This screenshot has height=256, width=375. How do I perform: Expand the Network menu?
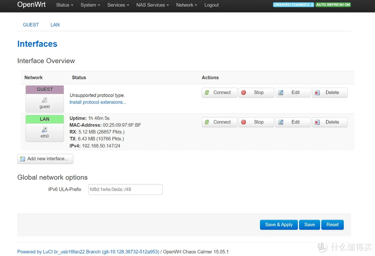[x=186, y=5]
